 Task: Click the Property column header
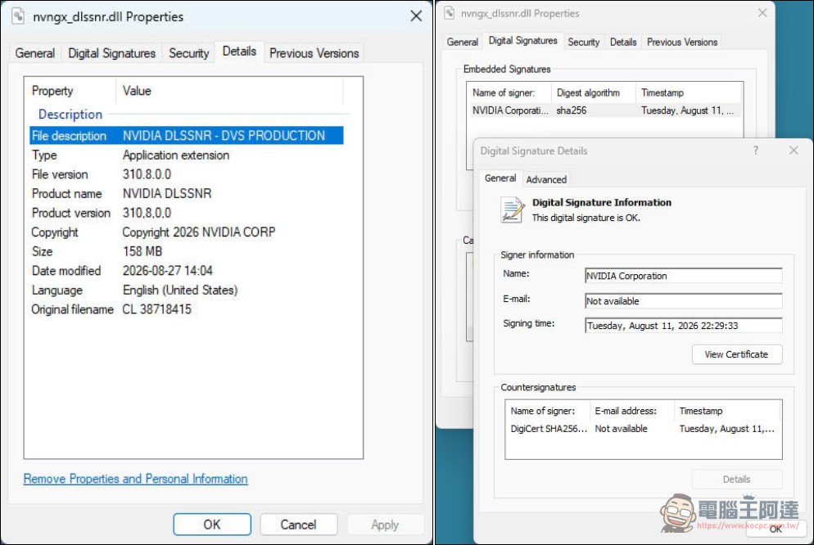coord(70,91)
